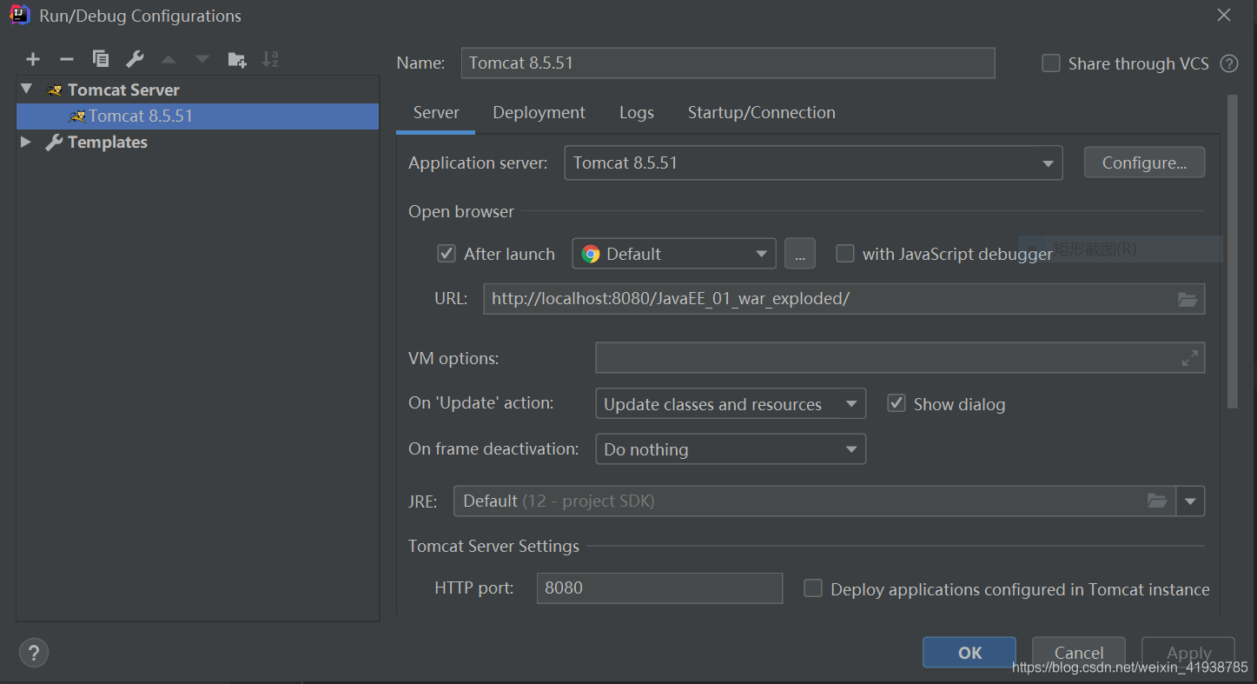Collapse the Tomcat Server tree node
1257x684 pixels.
(26, 90)
